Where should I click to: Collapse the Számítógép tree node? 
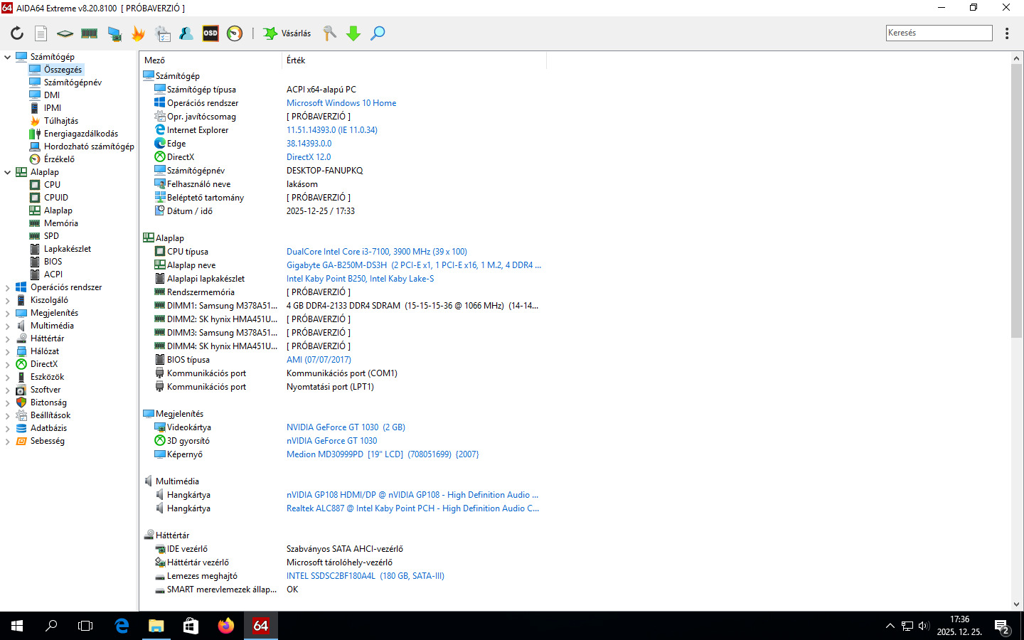(x=8, y=57)
